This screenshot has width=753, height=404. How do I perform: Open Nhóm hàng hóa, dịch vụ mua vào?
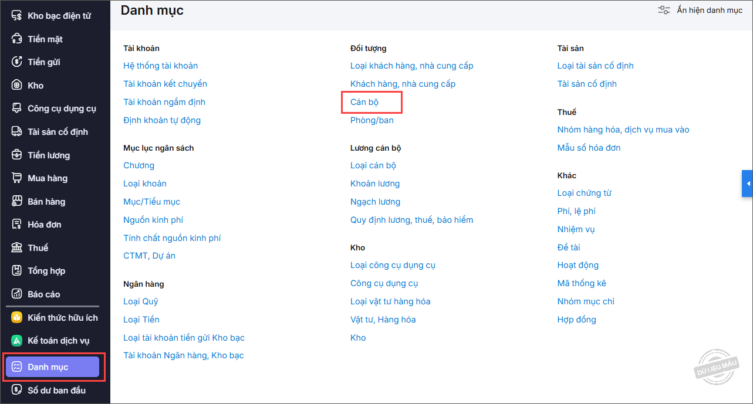(623, 130)
